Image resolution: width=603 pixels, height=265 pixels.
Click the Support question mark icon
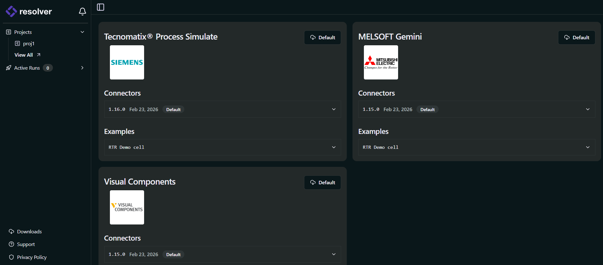coord(11,244)
